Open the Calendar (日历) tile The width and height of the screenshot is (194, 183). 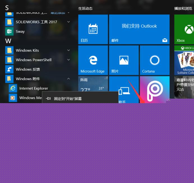[93, 29]
